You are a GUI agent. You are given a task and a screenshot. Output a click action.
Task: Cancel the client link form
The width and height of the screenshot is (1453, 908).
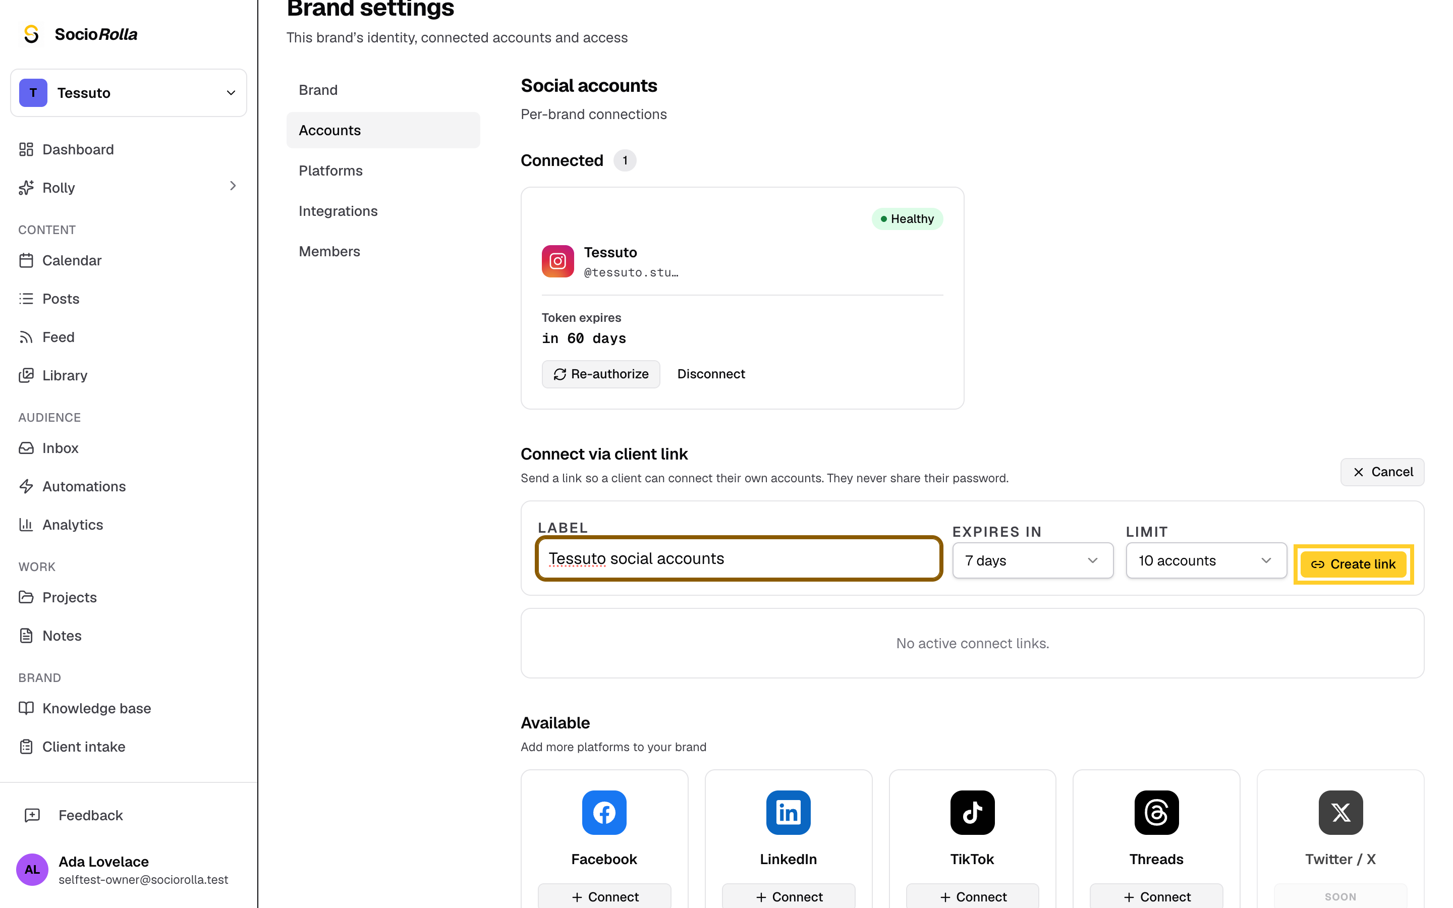click(1382, 472)
